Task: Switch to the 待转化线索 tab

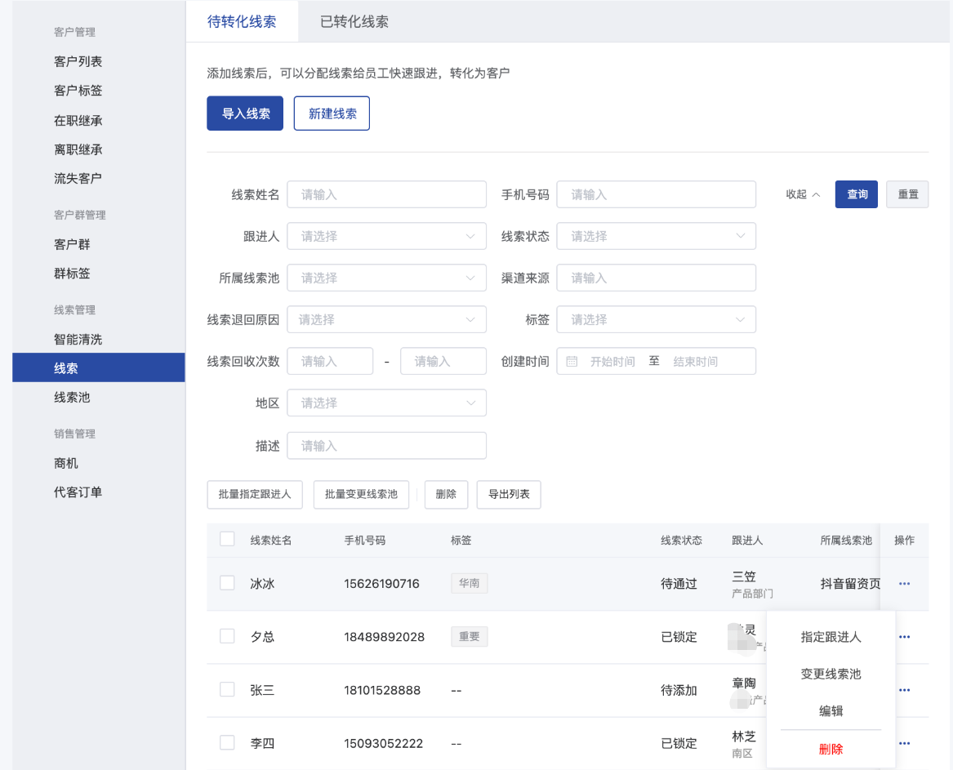Action: click(242, 22)
